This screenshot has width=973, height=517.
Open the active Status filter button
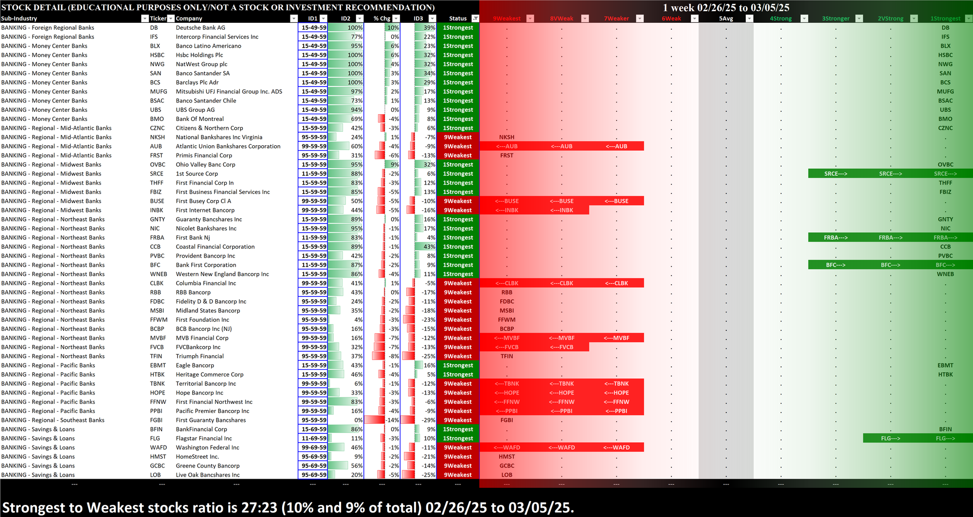[475, 18]
